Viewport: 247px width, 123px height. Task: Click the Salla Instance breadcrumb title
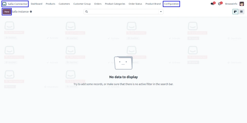coord(20,12)
